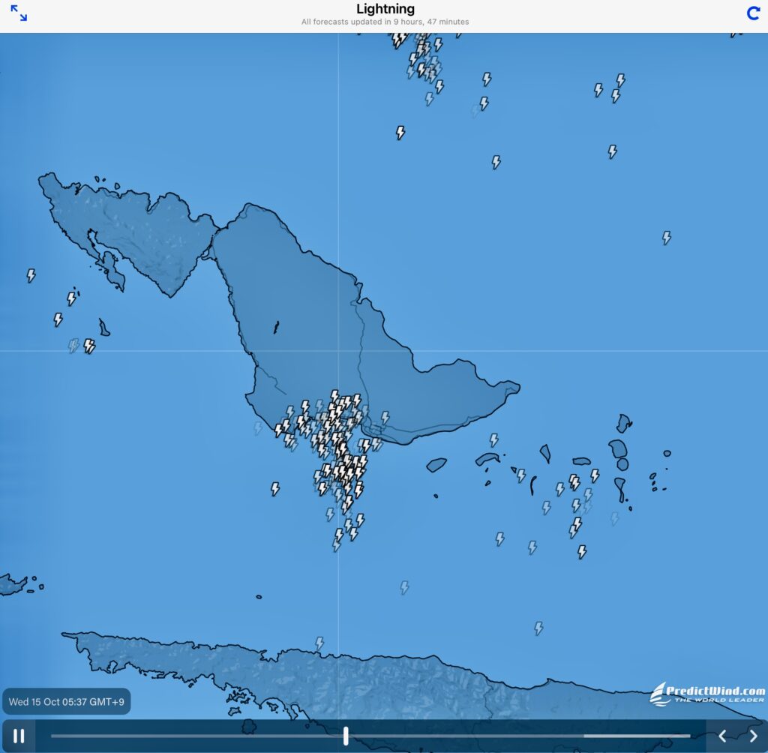Pause the lightning animation playback
The height and width of the screenshot is (753, 768).
click(x=19, y=736)
